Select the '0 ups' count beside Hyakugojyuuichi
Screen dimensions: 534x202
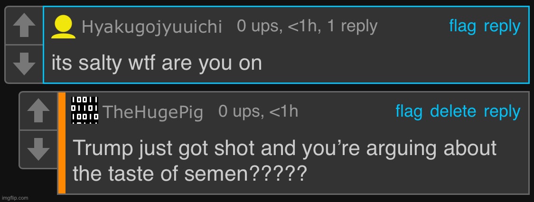click(x=260, y=27)
